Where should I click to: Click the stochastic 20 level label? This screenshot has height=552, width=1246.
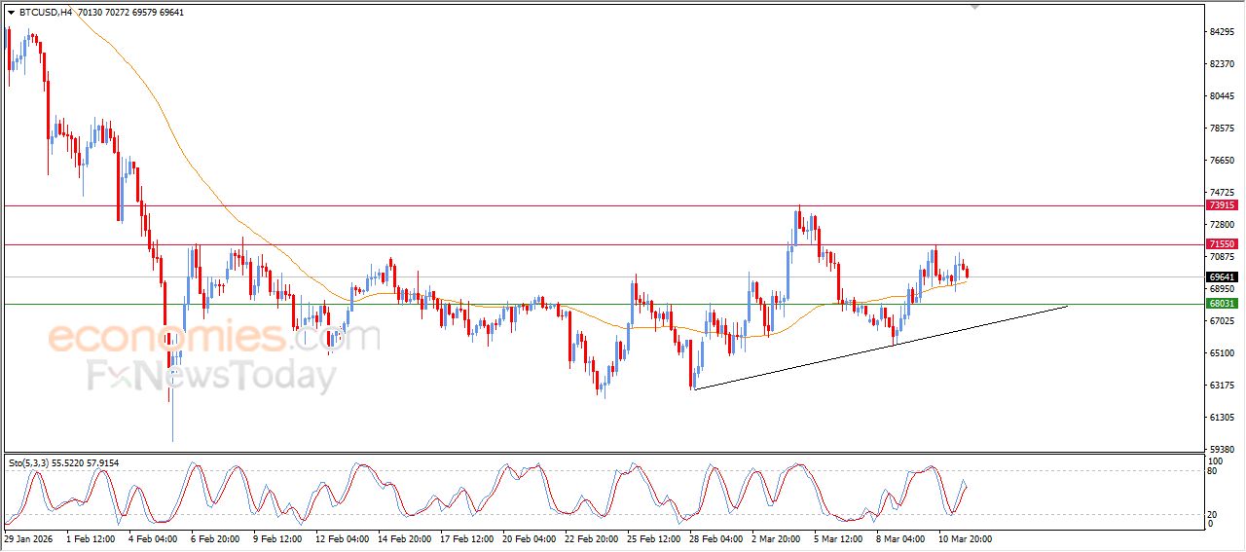tap(1213, 514)
